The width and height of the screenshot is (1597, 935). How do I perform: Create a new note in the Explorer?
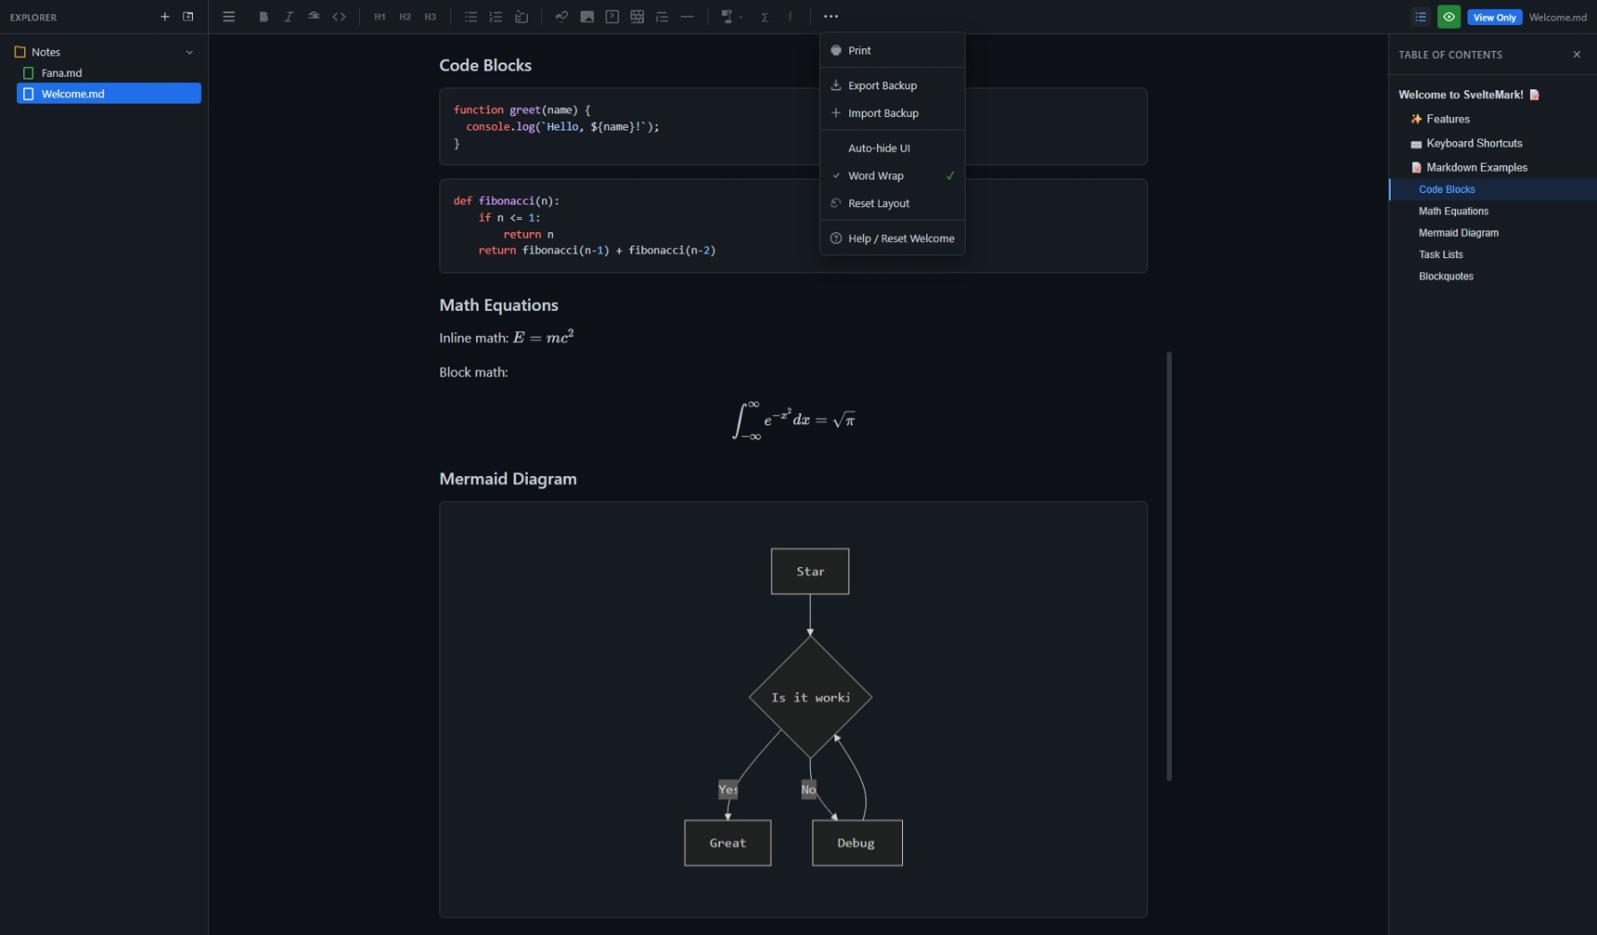tap(165, 16)
